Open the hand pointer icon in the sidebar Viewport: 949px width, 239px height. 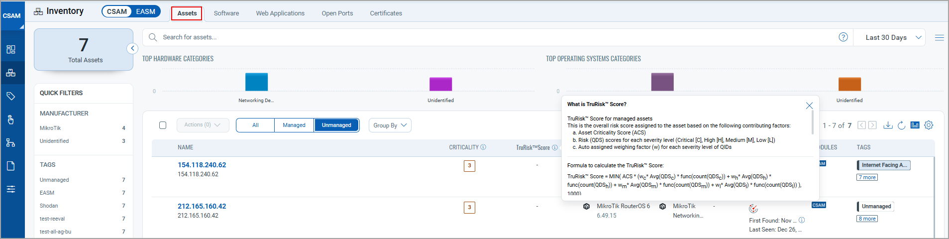pyautogui.click(x=11, y=119)
